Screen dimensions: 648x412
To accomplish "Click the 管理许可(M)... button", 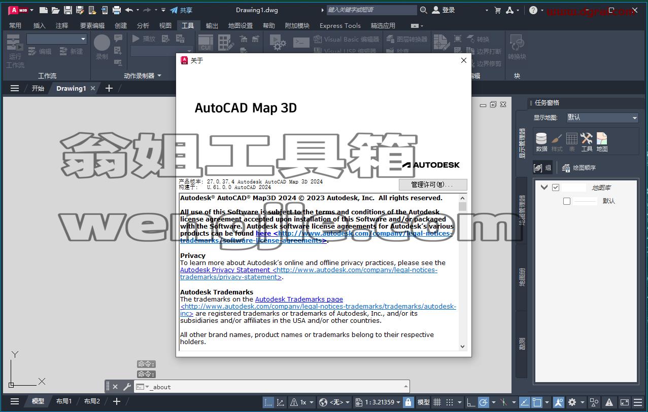I will tap(432, 184).
